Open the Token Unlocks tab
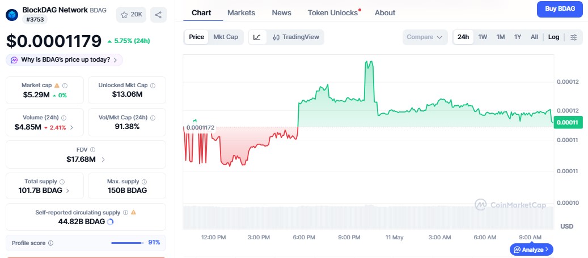588x258 pixels. [333, 13]
